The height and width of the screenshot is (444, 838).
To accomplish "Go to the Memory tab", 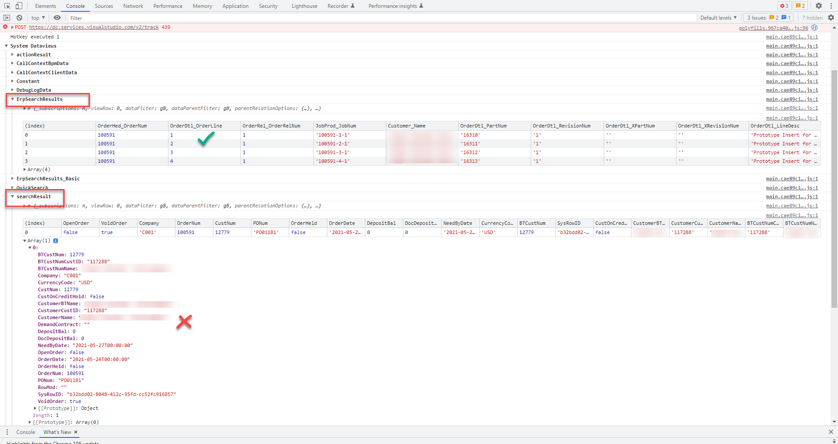I will (x=203, y=6).
